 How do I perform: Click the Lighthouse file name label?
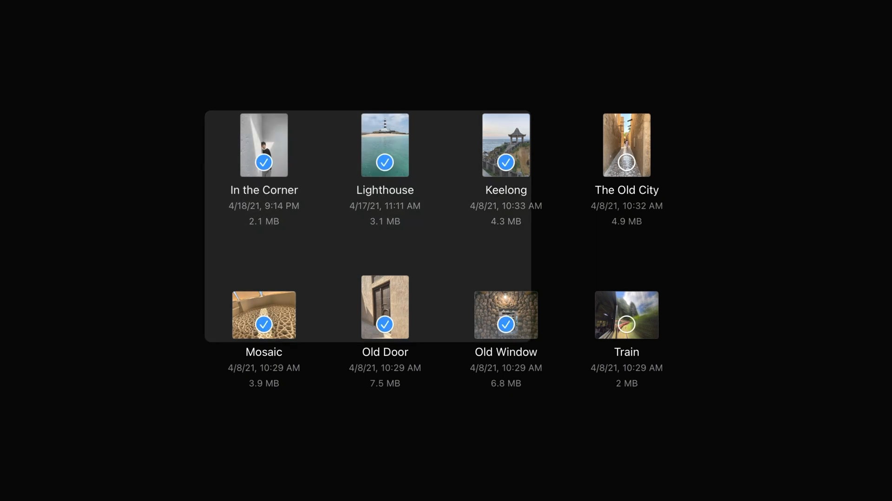point(385,190)
